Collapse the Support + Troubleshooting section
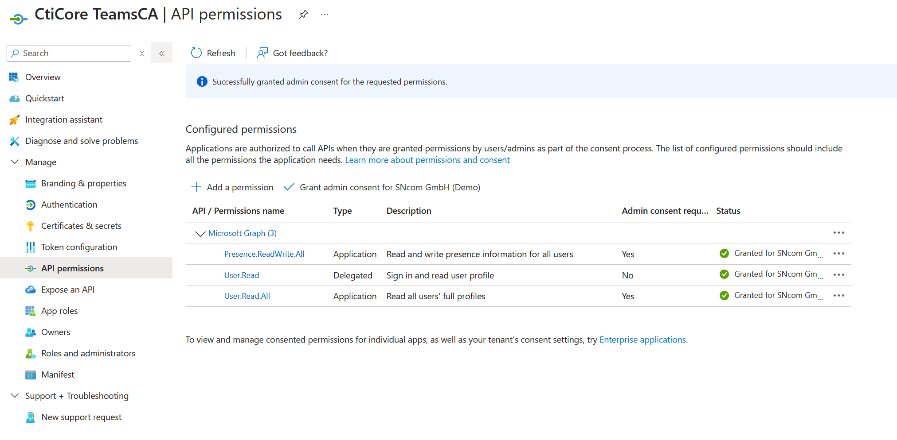 [15, 396]
